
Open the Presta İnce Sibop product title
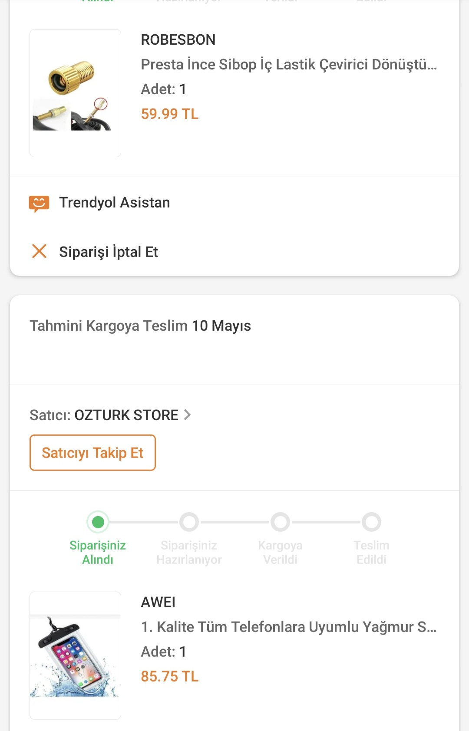[x=289, y=64]
